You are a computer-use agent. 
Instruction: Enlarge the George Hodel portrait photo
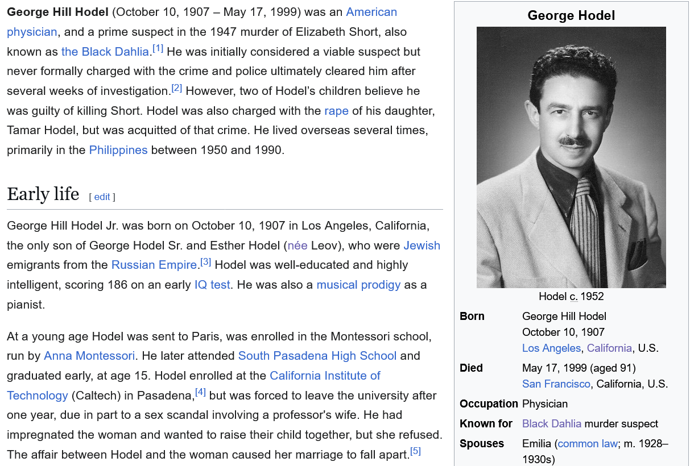(x=571, y=157)
